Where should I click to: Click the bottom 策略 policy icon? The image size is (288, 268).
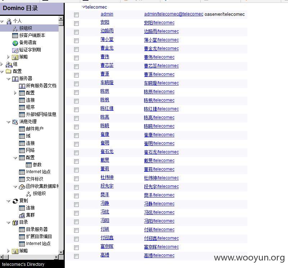15,251
